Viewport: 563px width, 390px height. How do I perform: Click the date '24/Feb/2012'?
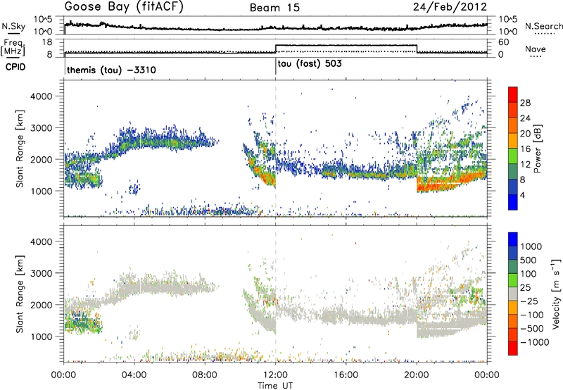(450, 6)
